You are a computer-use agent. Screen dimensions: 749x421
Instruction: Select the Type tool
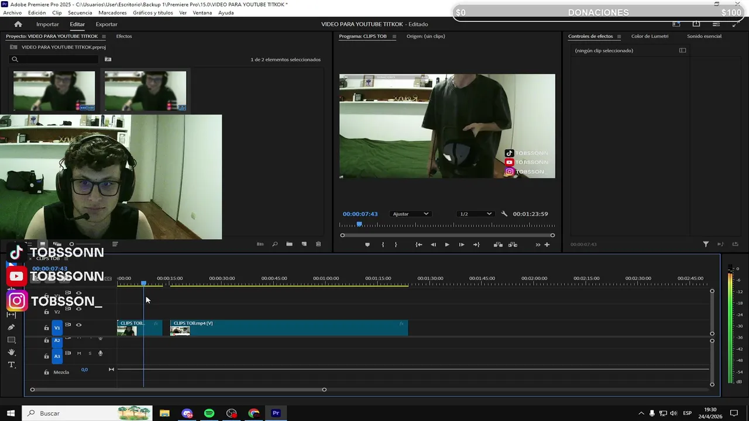tap(11, 365)
